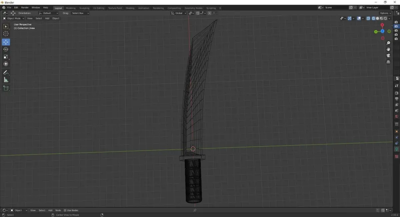Toggle viewport gizmos display
The image size is (400, 217).
click(x=349, y=18)
